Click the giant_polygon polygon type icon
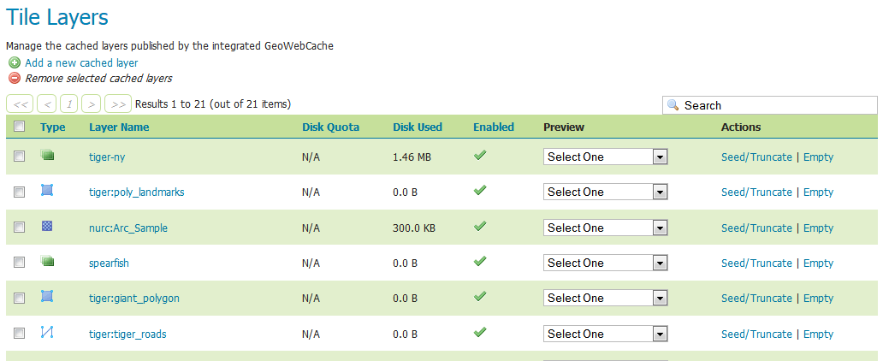This screenshot has height=361, width=883. (x=47, y=297)
